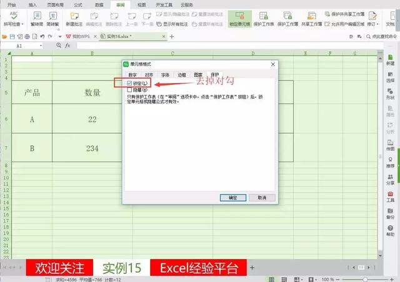Expand the quick access toolbar dropdown arrow

(60, 37)
